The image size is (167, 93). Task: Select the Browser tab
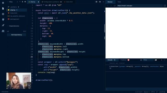point(110,2)
